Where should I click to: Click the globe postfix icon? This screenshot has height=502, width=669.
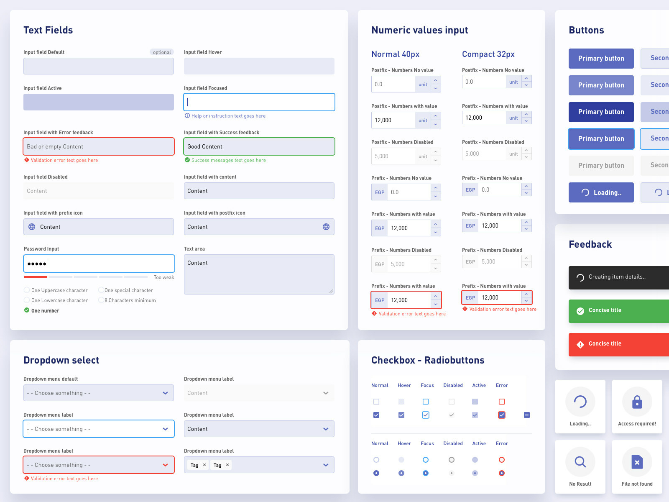(x=326, y=227)
